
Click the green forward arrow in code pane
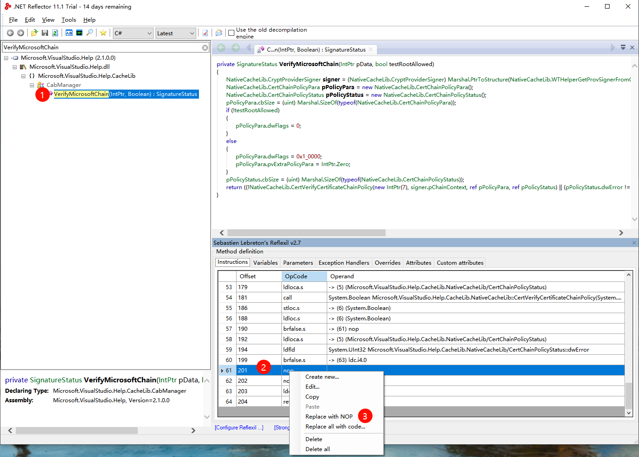click(236, 48)
